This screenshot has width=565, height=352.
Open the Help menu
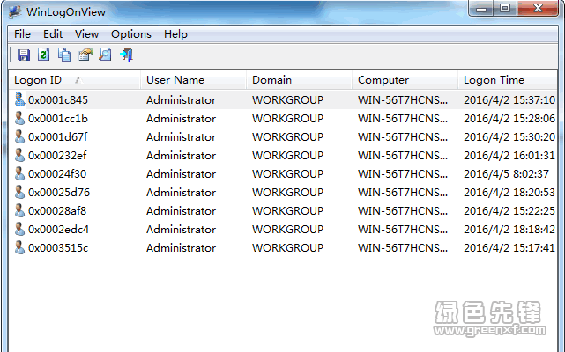point(175,34)
